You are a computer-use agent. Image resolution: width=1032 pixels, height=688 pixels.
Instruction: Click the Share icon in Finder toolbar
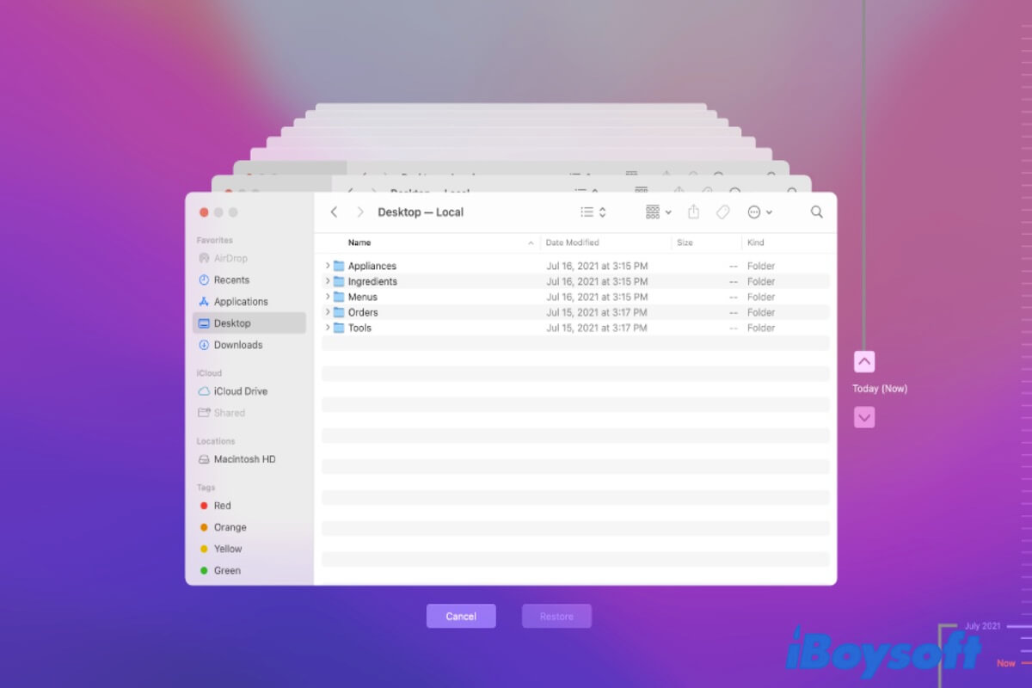coord(693,212)
